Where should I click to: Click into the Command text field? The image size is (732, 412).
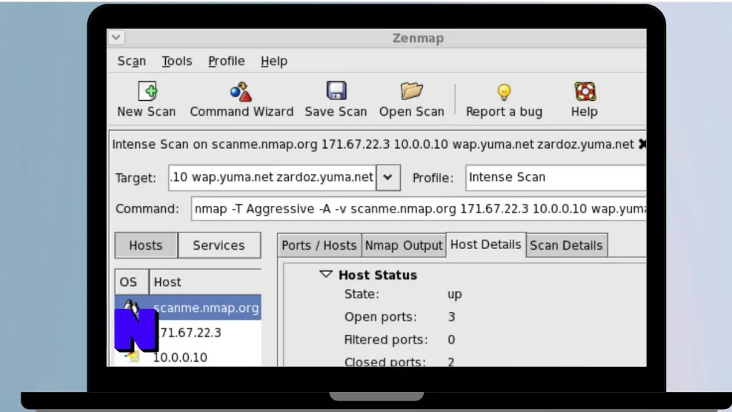(419, 208)
